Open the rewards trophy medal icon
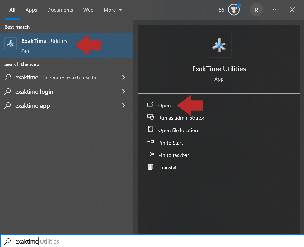 coord(234,10)
